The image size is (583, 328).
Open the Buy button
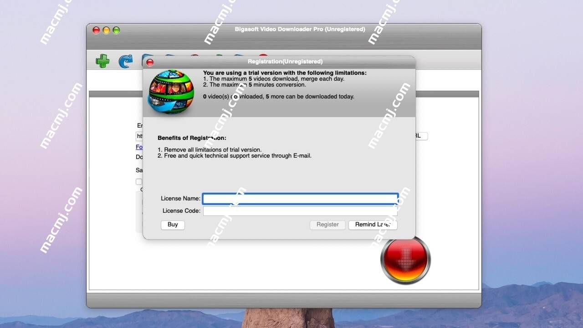click(173, 225)
